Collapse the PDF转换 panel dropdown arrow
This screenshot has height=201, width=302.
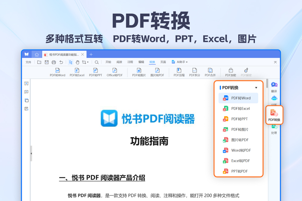point(256,88)
